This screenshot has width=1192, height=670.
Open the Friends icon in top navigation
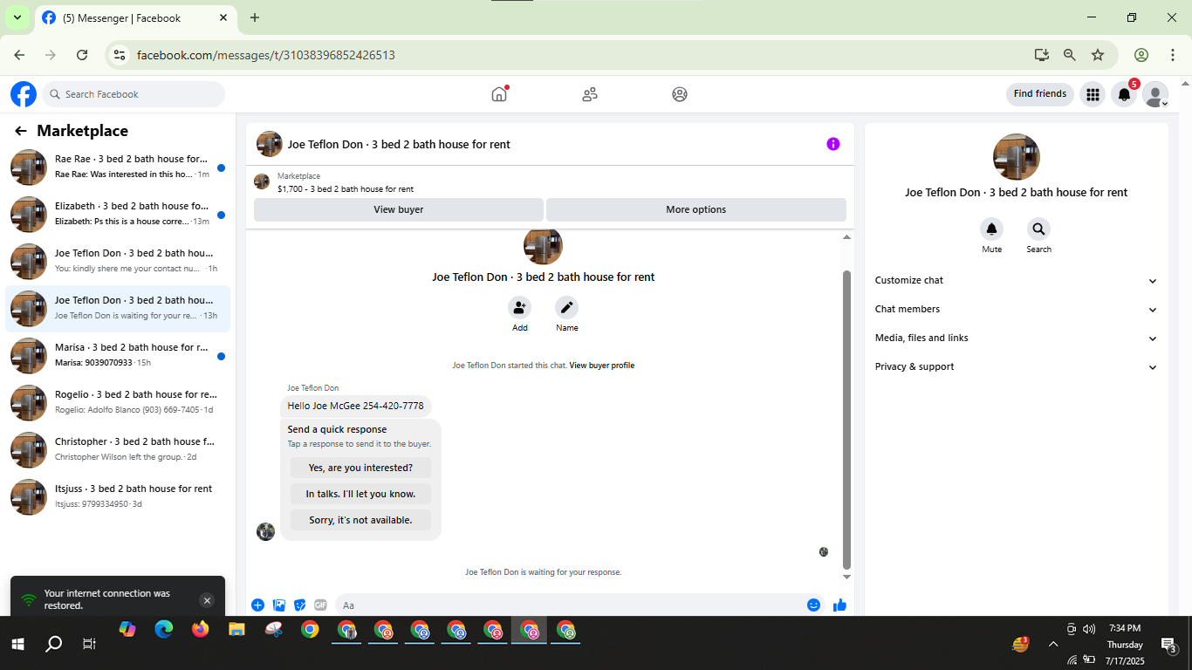[x=590, y=94]
